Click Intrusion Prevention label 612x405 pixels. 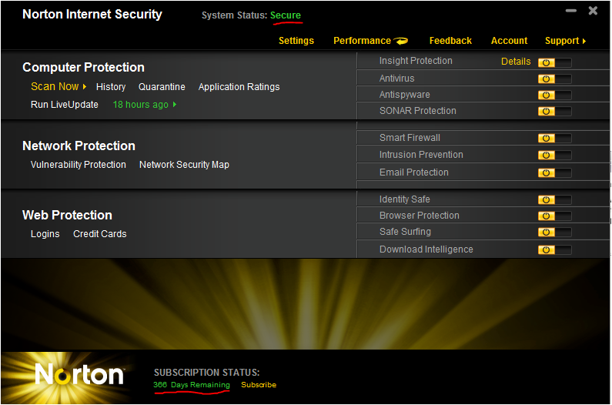[x=421, y=155]
